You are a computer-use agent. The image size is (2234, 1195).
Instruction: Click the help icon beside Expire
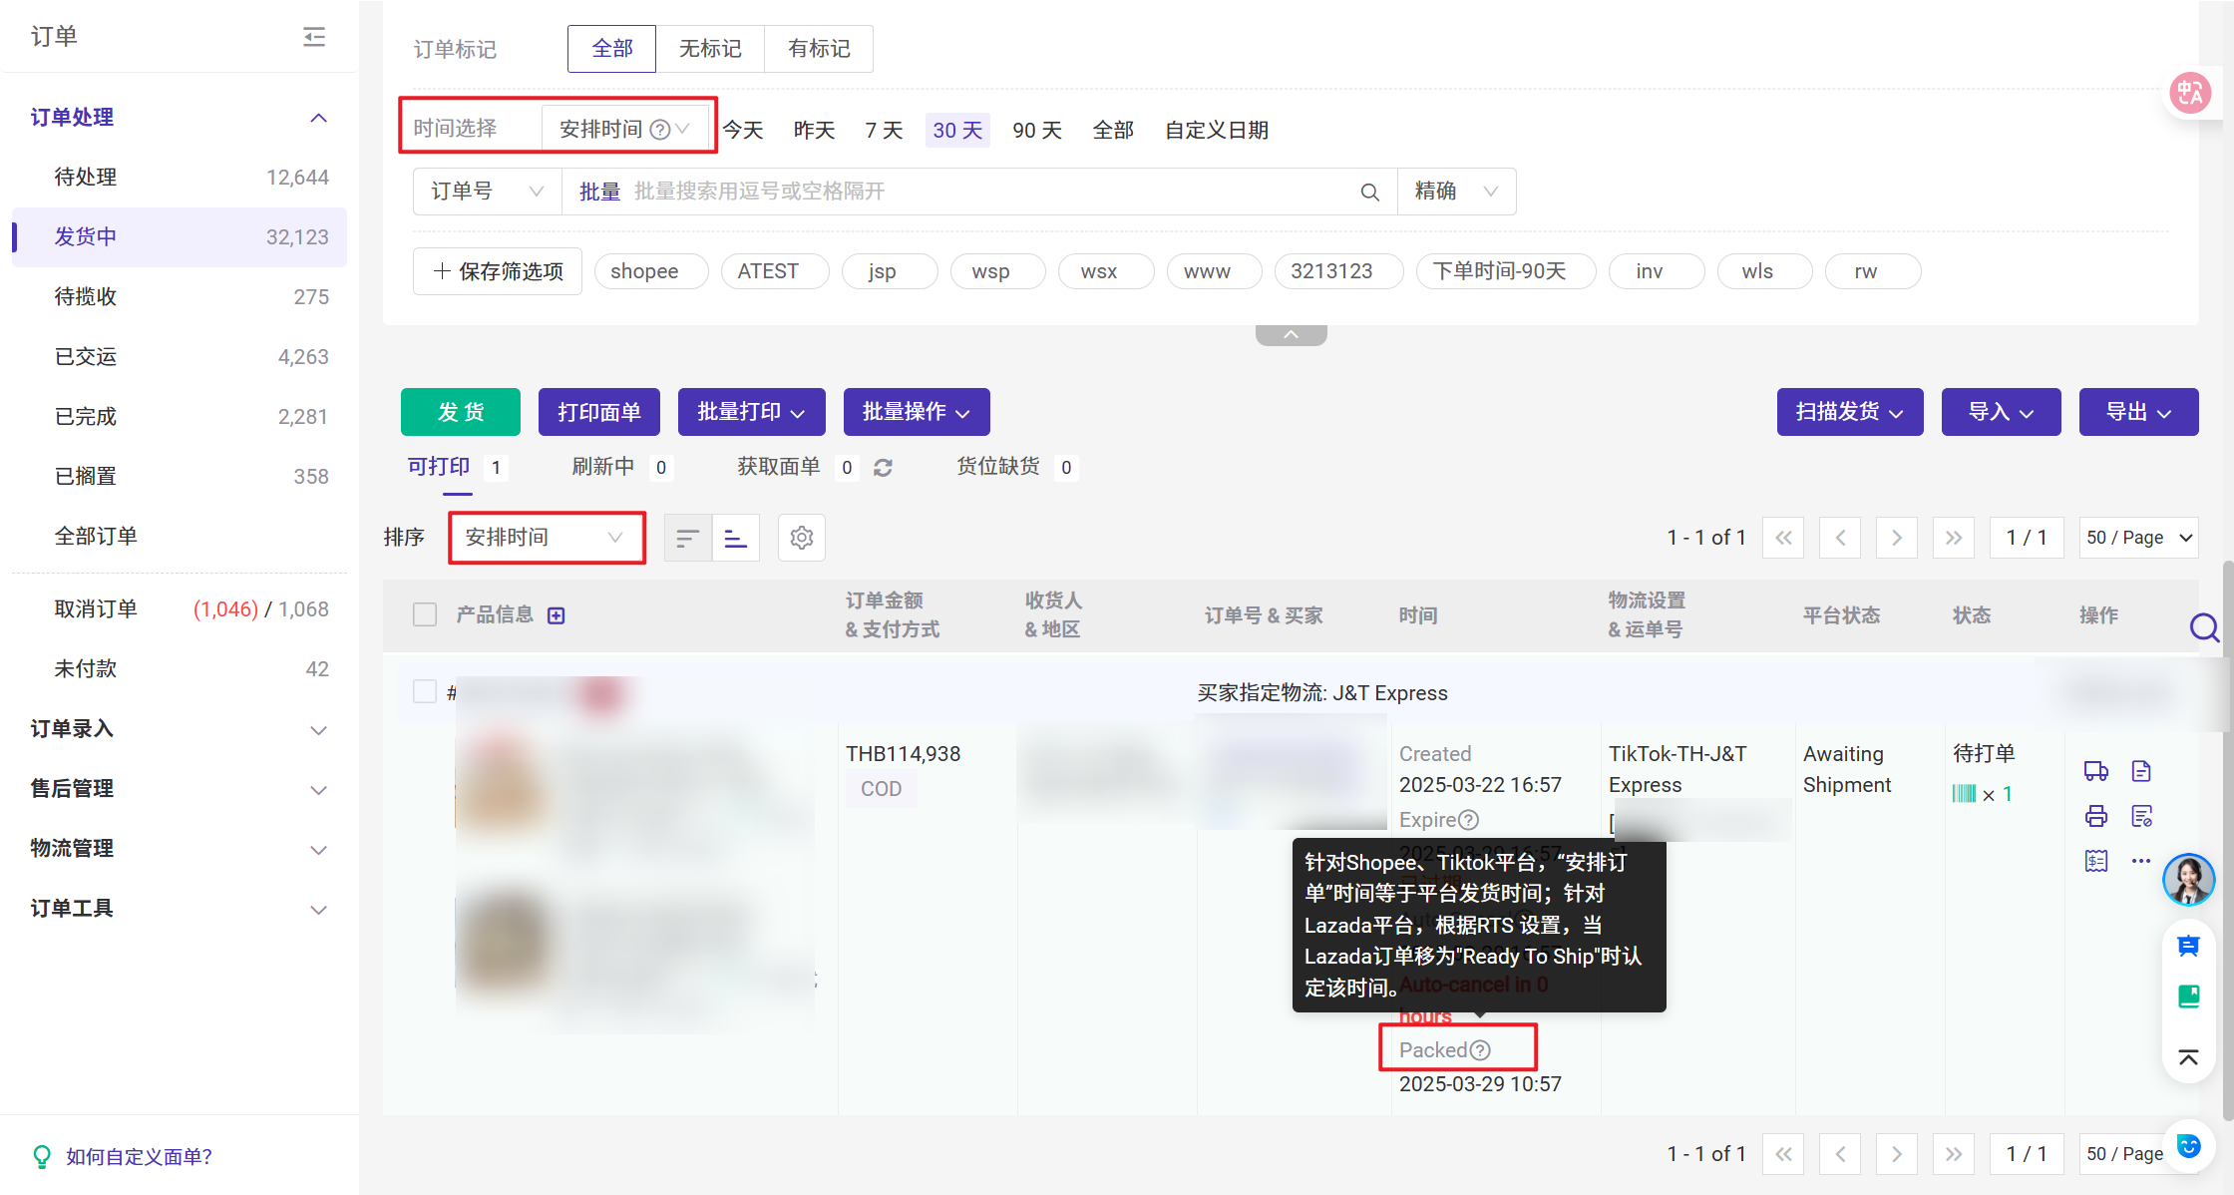(1468, 820)
